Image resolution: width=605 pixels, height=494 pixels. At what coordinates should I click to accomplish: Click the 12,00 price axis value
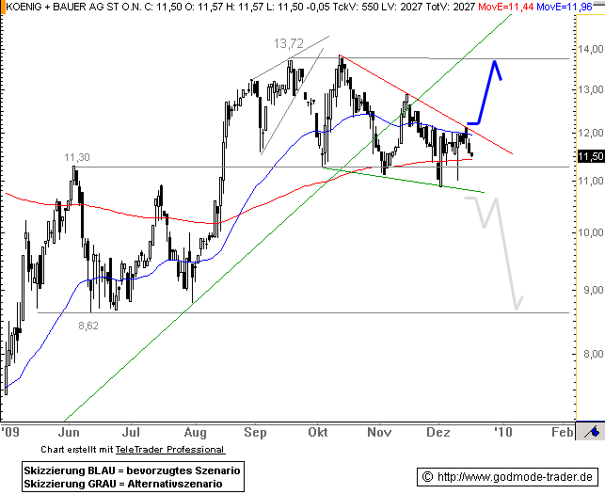point(590,133)
